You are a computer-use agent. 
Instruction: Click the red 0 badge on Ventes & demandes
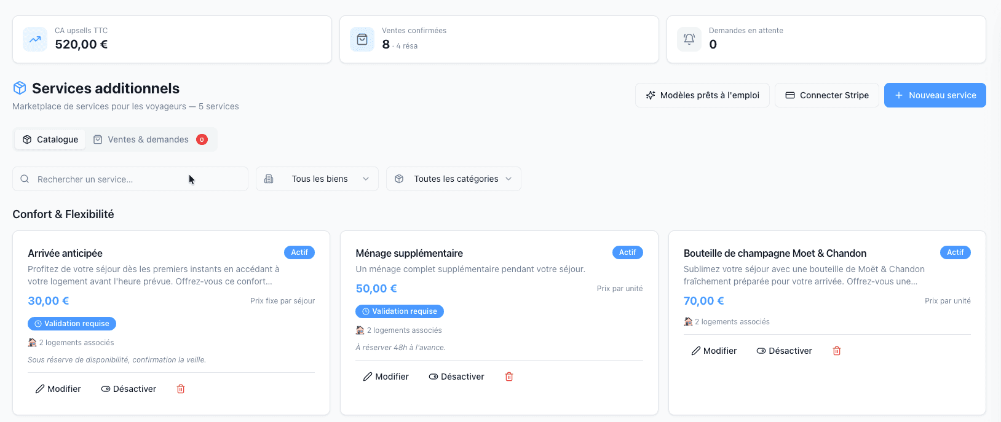[202, 139]
